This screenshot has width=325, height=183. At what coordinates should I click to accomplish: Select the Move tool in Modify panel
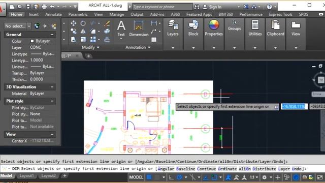73,23
